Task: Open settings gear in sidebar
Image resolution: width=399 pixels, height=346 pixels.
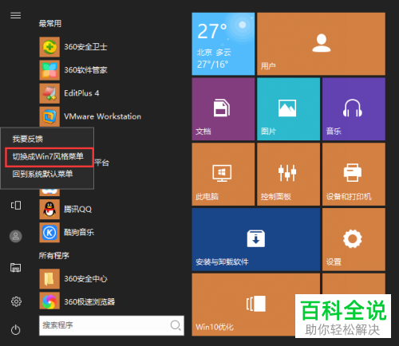Action: (x=16, y=301)
